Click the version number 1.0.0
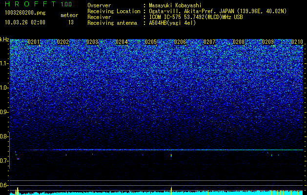Screen dimensions: 307x195 click(66, 4)
